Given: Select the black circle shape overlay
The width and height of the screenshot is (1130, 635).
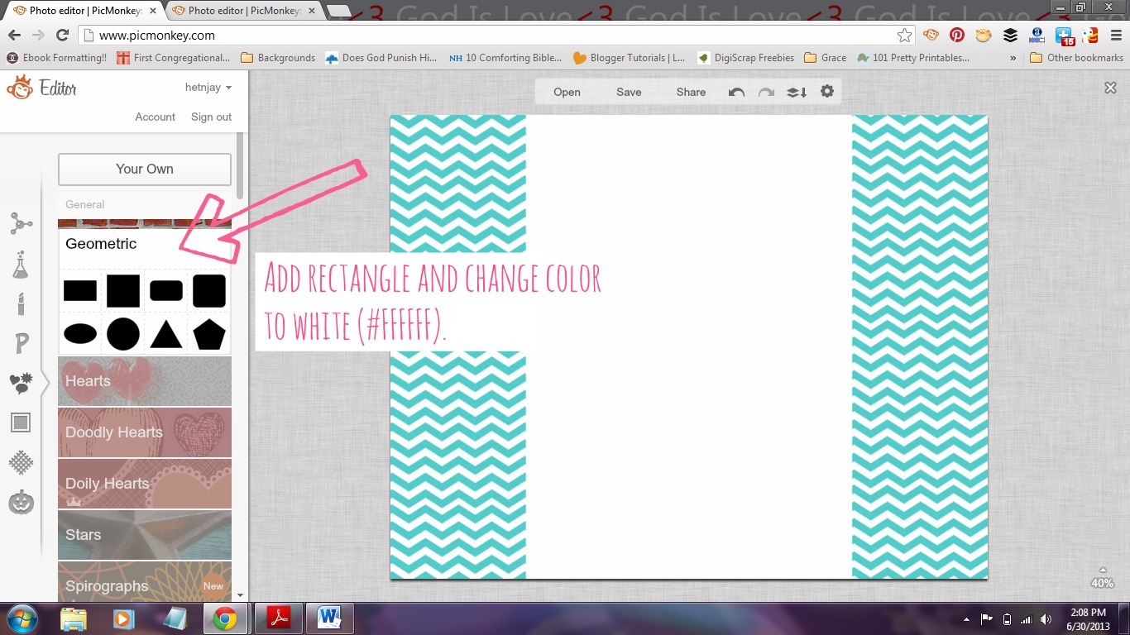Looking at the screenshot, I should (x=122, y=336).
